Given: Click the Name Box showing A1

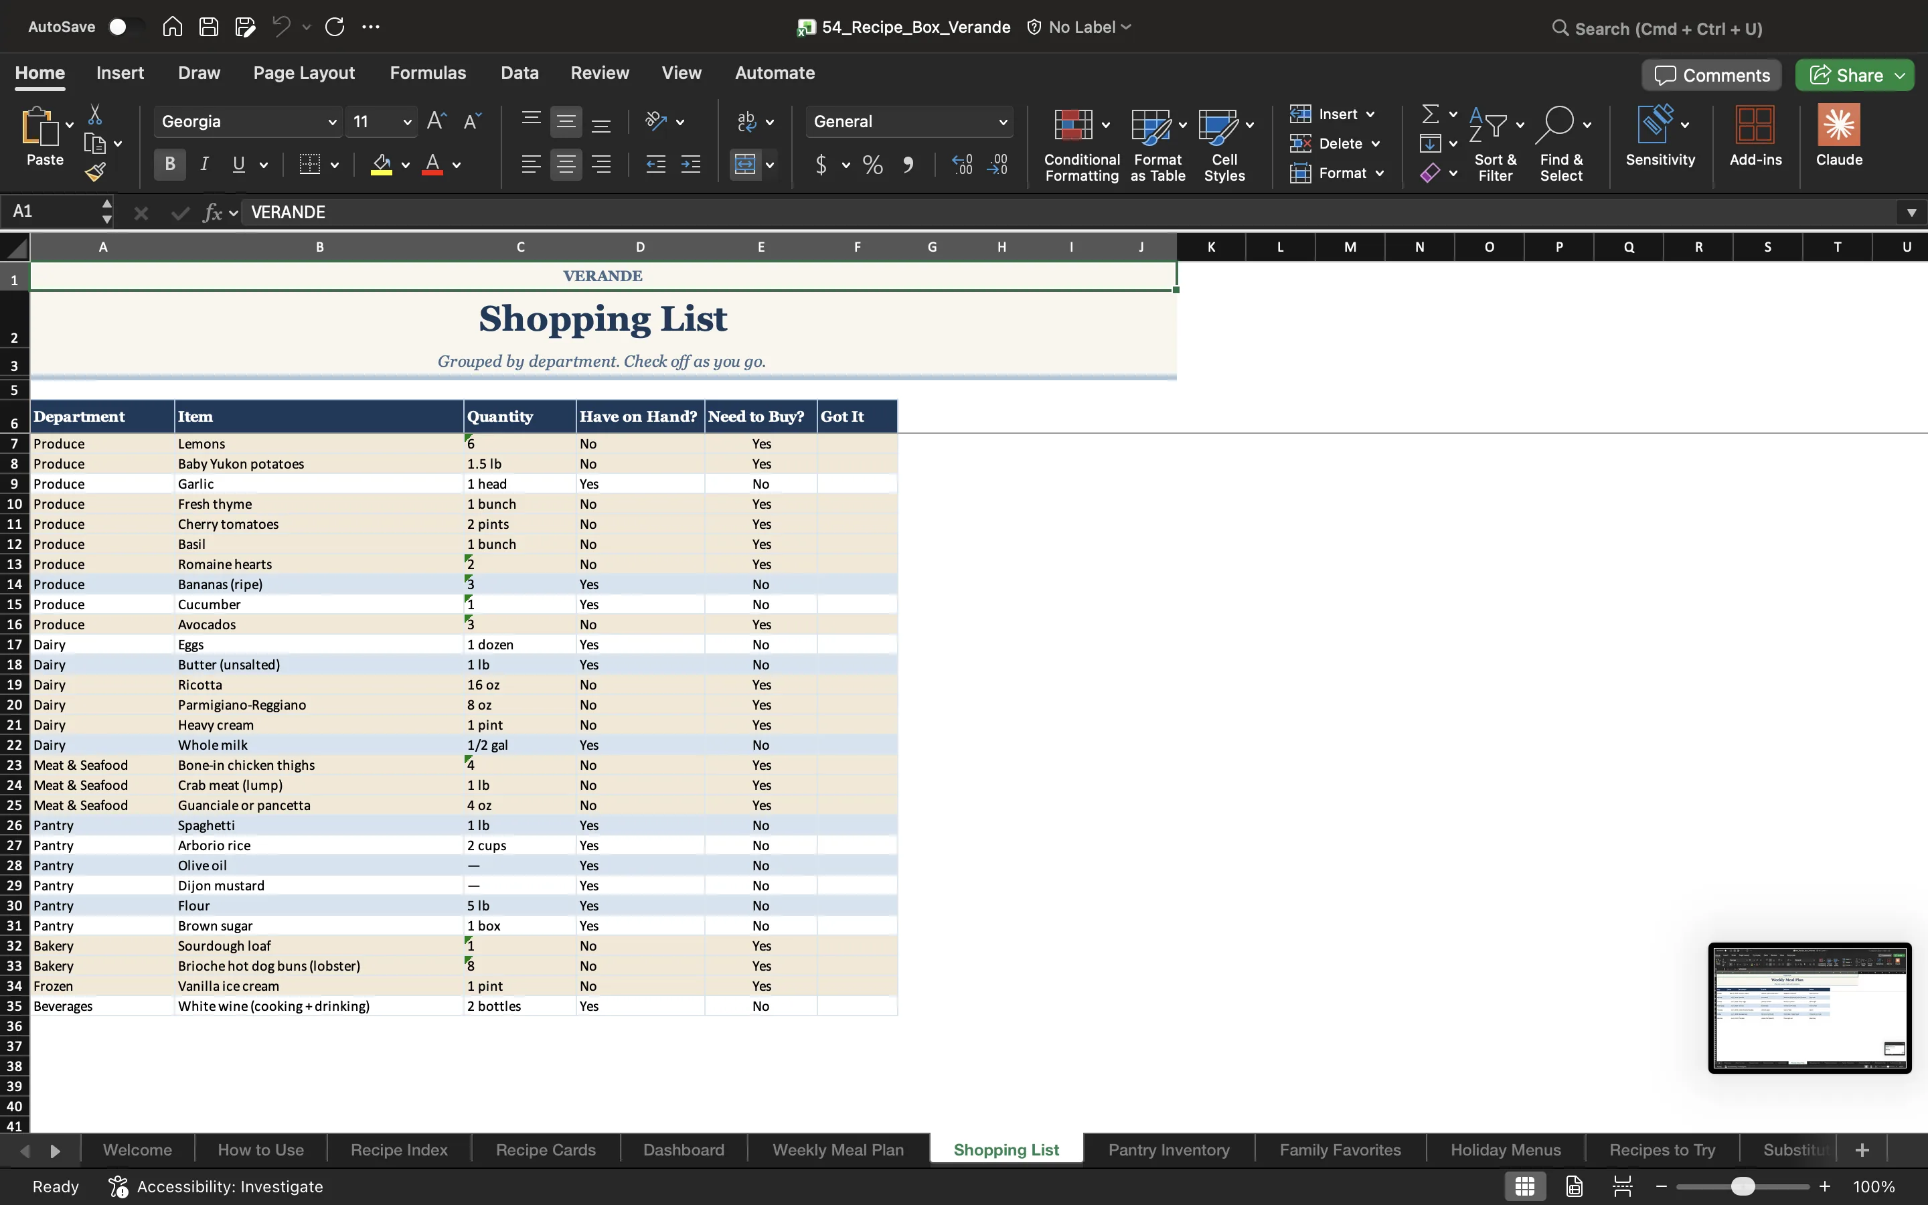Looking at the screenshot, I should point(56,212).
